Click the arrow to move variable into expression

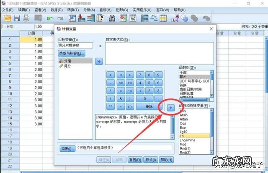click(x=99, y=61)
